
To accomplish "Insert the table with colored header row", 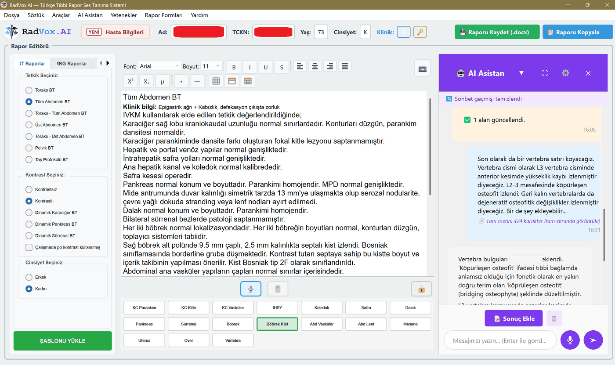I will pos(248,81).
